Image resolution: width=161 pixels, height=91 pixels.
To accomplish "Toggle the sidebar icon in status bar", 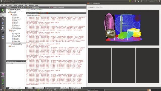I will [7, 88].
